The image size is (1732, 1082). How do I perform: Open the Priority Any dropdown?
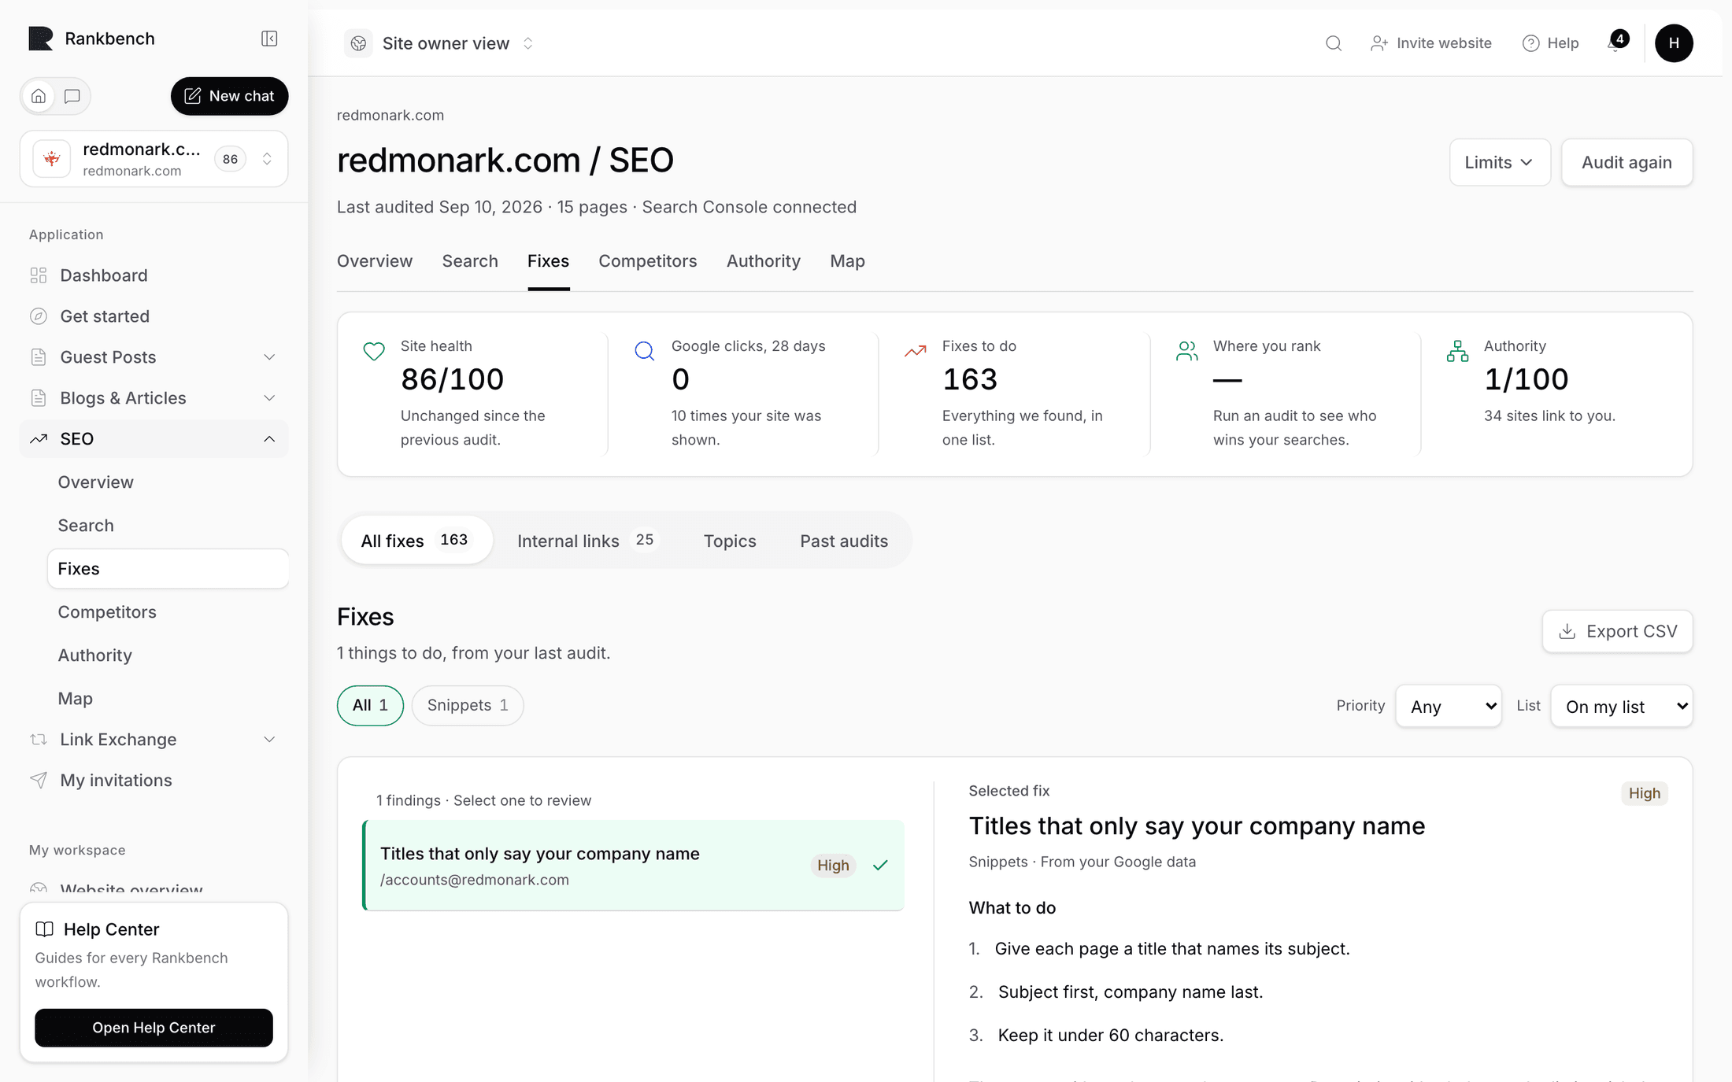1449,707
